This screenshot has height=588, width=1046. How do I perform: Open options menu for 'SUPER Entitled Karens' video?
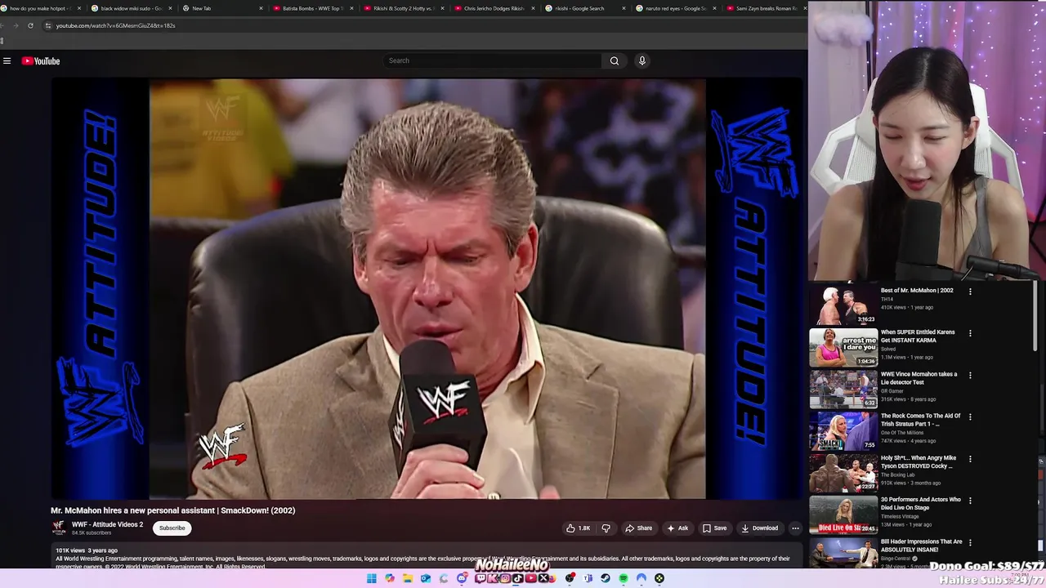point(970,333)
